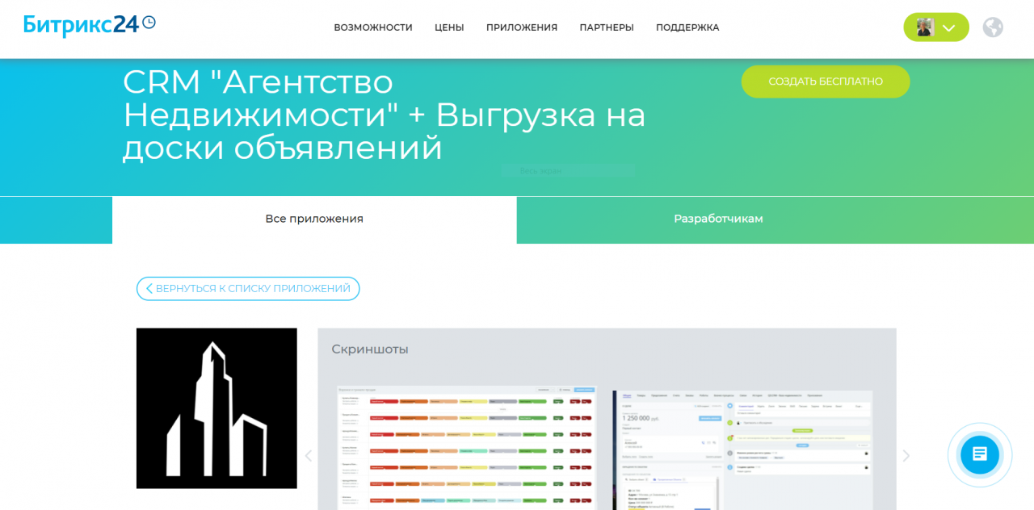Go to Приложения menu item
Viewport: 1034px width, 510px height.
522,27
